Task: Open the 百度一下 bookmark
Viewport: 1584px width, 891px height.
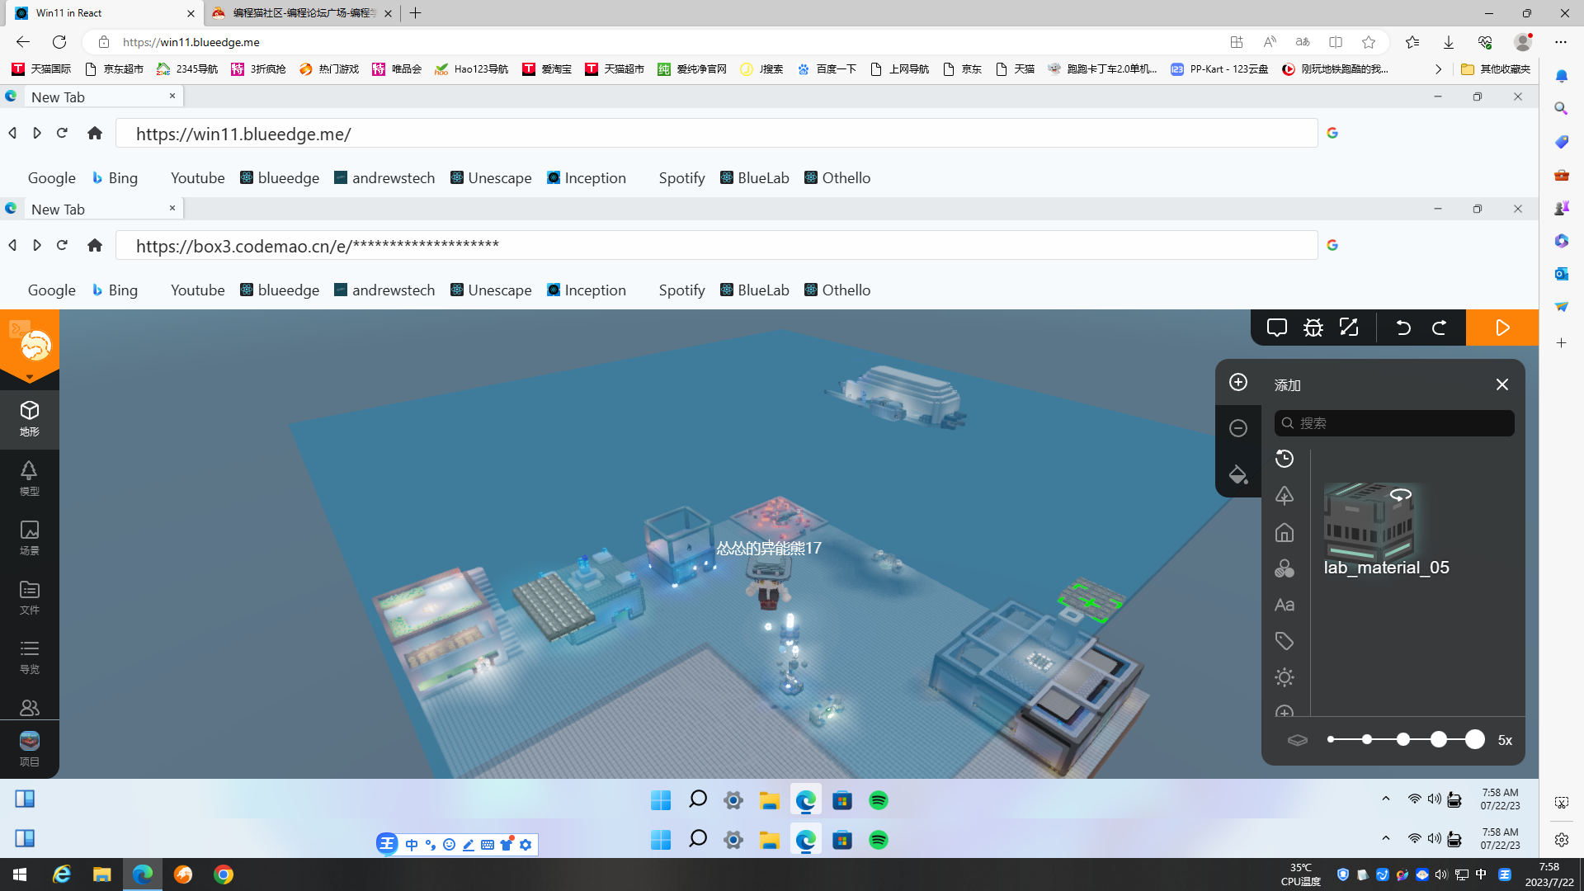Action: coord(827,69)
